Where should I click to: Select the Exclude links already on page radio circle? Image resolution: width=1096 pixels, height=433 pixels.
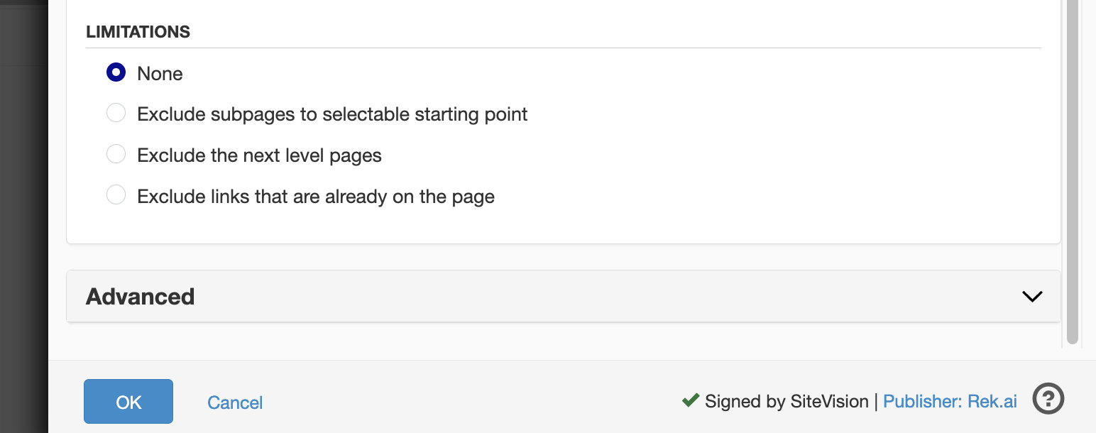coord(116,195)
